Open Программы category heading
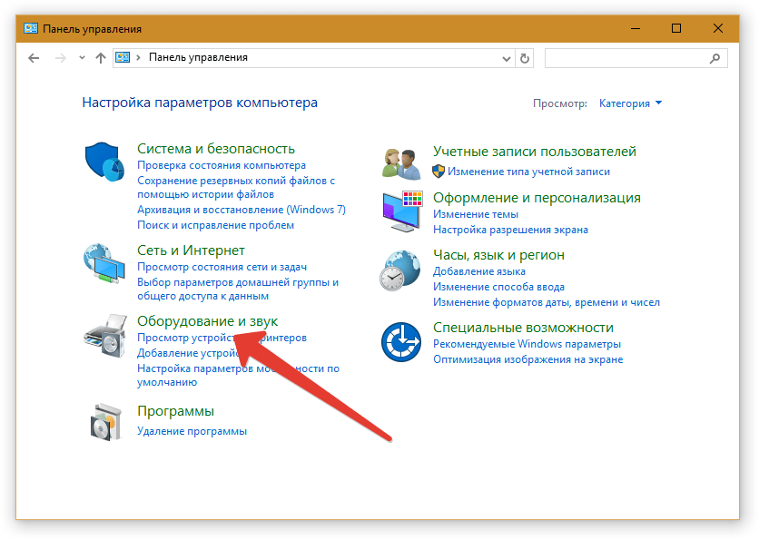The image size is (759, 540). tap(175, 411)
